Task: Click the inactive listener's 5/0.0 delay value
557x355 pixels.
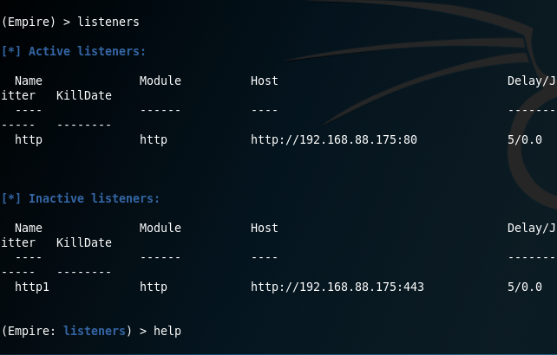Action: (x=525, y=287)
